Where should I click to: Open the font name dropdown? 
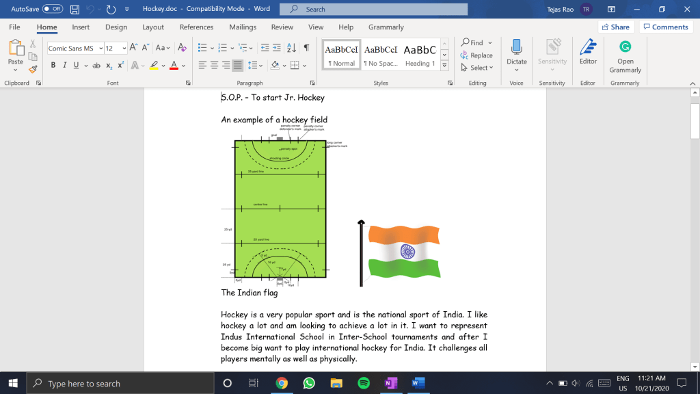point(100,49)
